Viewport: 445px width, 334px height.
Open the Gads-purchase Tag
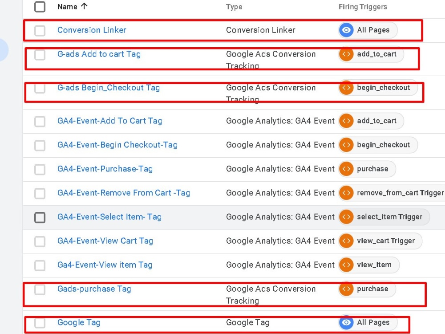tap(94, 289)
